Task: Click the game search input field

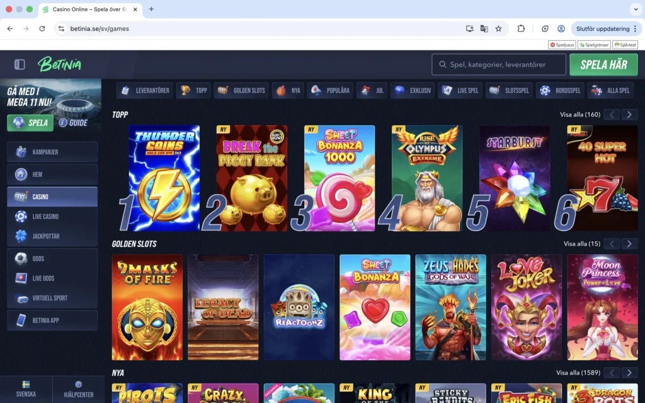Action: pos(498,64)
